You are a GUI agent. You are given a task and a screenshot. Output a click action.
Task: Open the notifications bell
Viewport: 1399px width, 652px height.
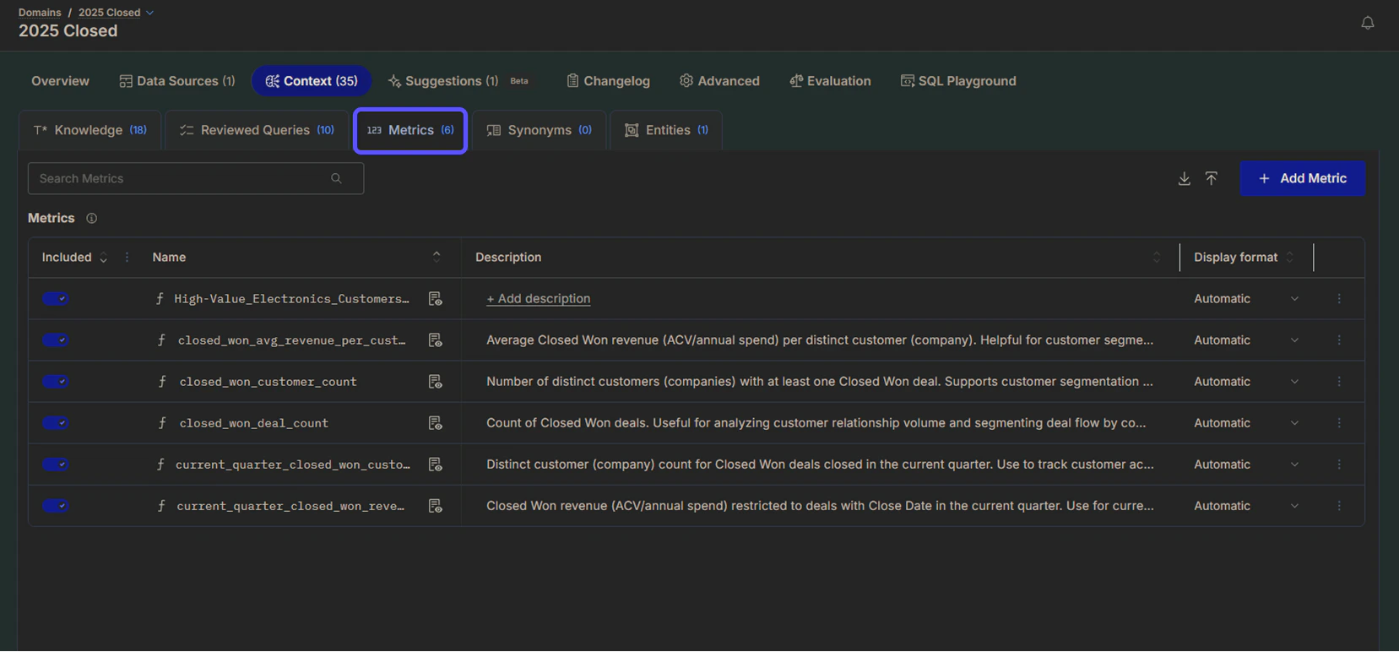[x=1367, y=23]
